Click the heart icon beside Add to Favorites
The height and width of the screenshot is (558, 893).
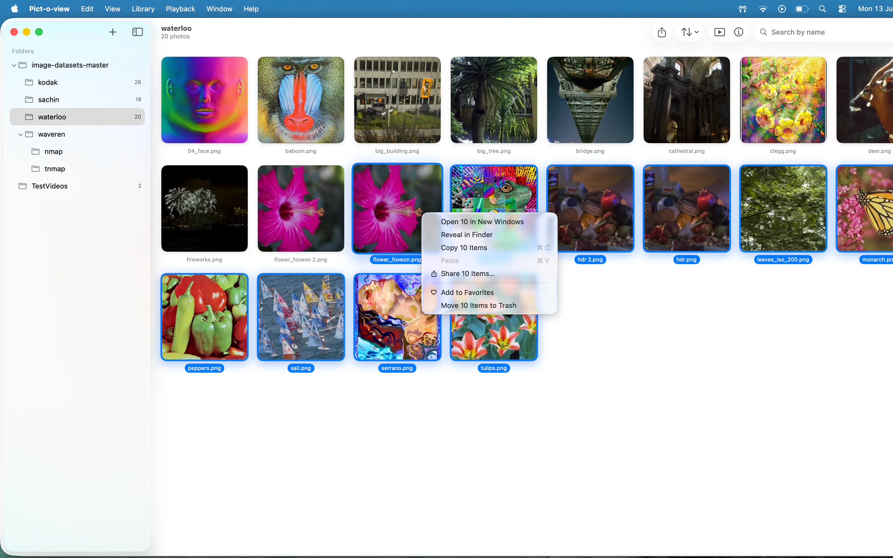point(433,293)
